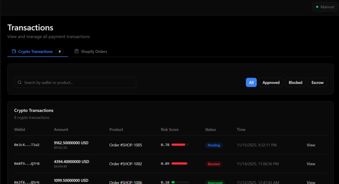Click amount 1099.50000000 USD

(71, 180)
